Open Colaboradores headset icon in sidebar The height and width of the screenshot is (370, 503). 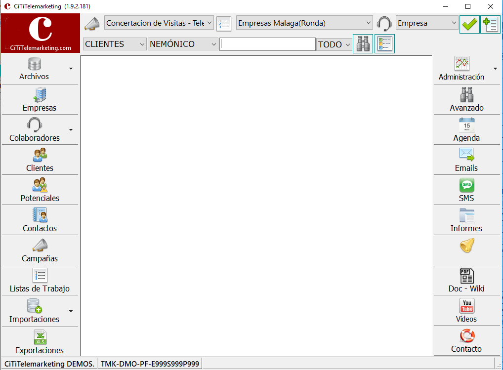pos(34,124)
